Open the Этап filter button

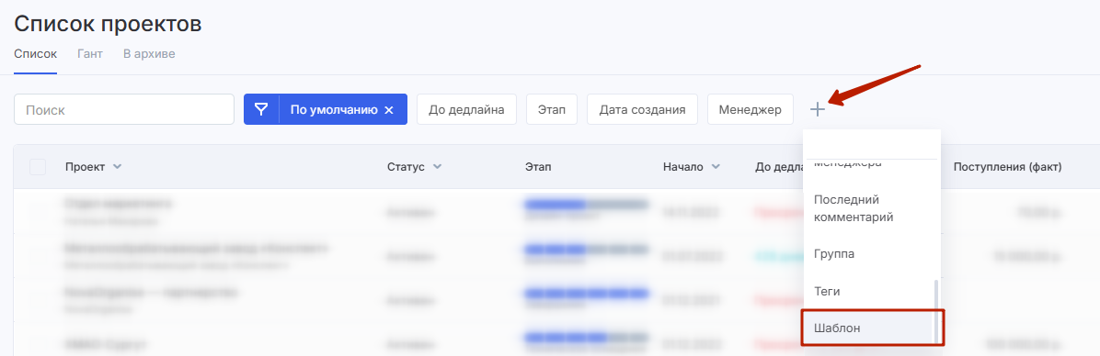(552, 110)
